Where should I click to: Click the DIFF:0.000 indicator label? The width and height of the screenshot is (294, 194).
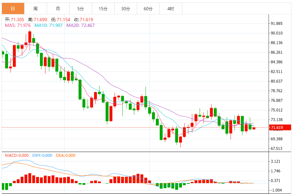tap(42, 155)
